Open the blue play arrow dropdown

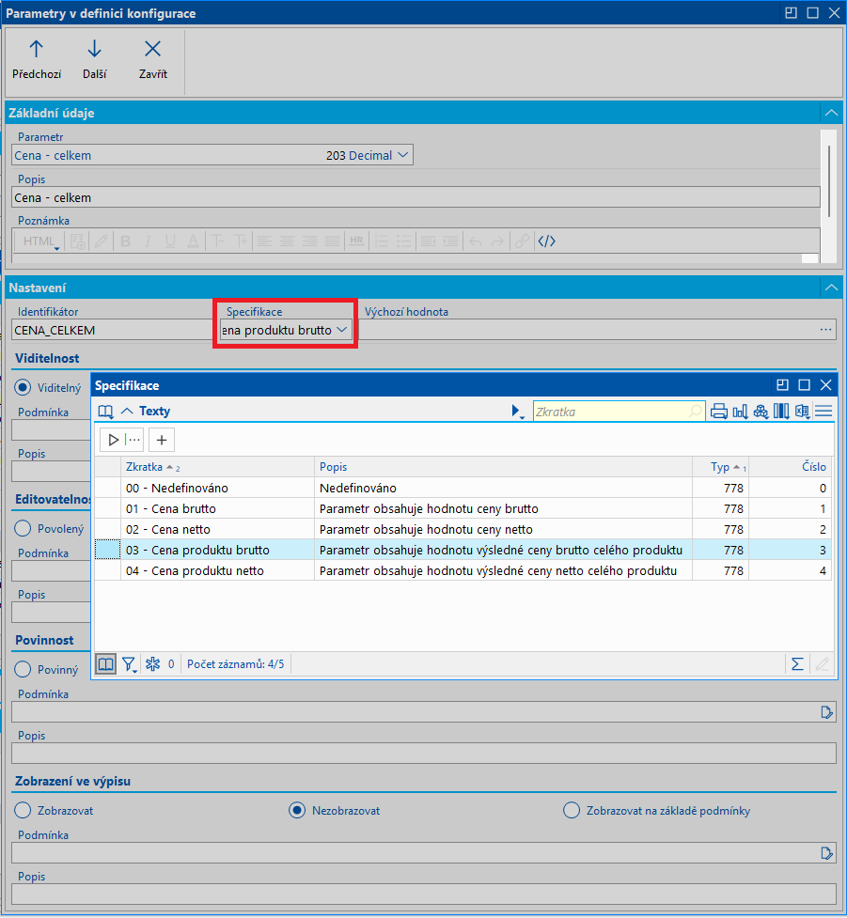517,412
